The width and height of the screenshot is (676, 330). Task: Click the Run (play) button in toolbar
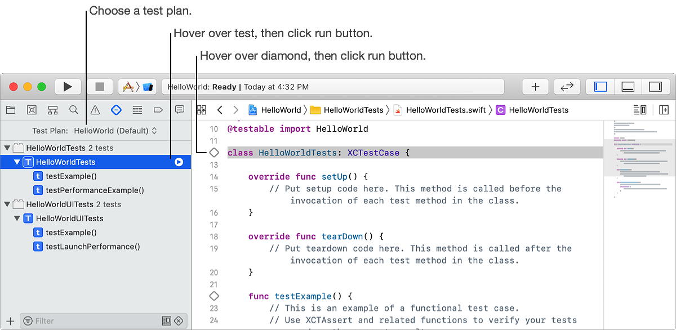[x=68, y=87]
